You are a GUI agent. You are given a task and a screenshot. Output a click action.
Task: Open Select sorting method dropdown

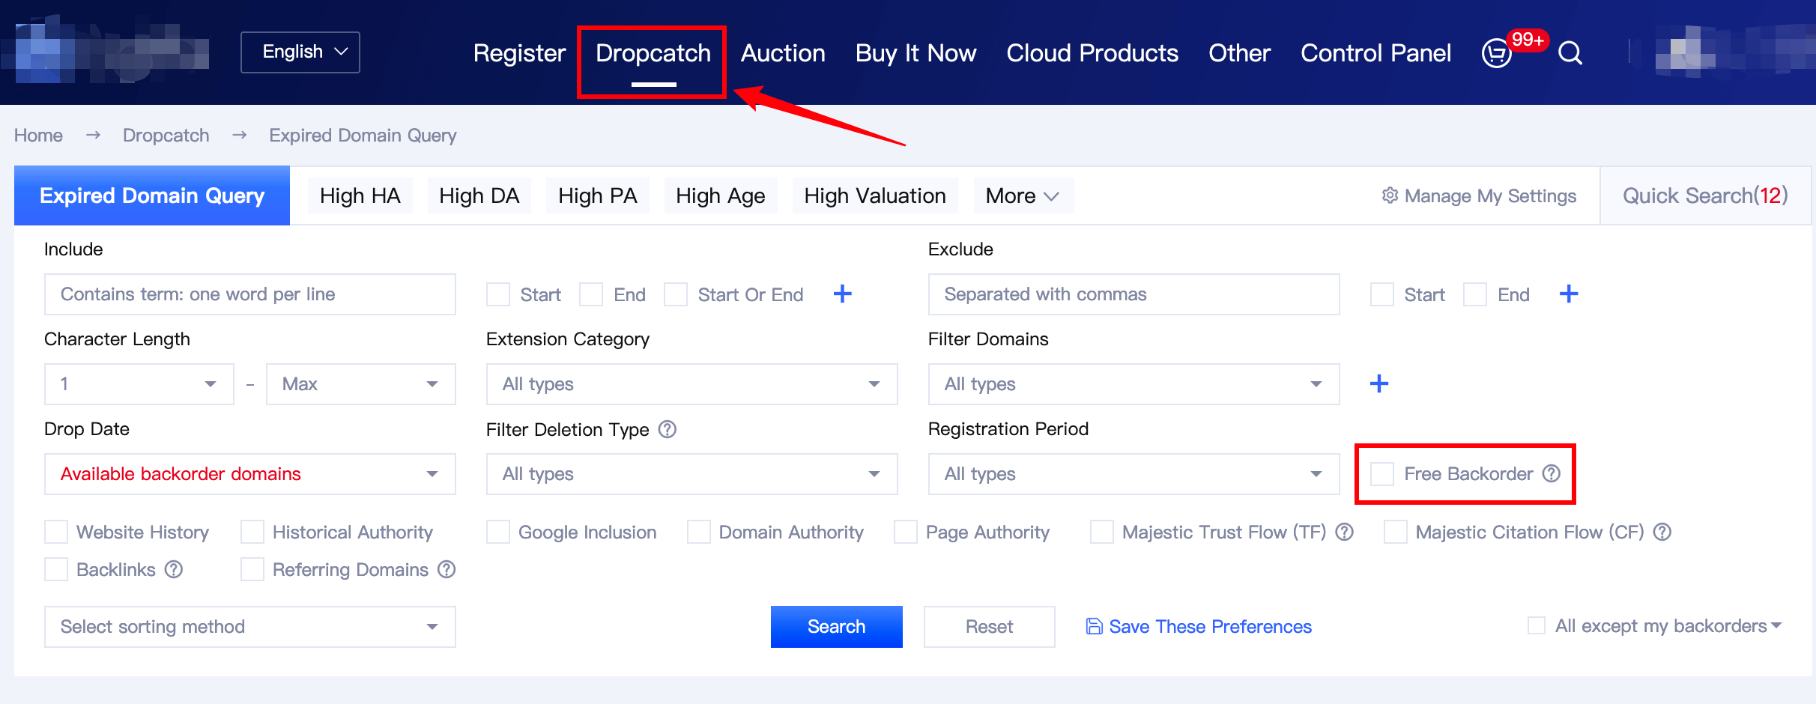coord(249,627)
